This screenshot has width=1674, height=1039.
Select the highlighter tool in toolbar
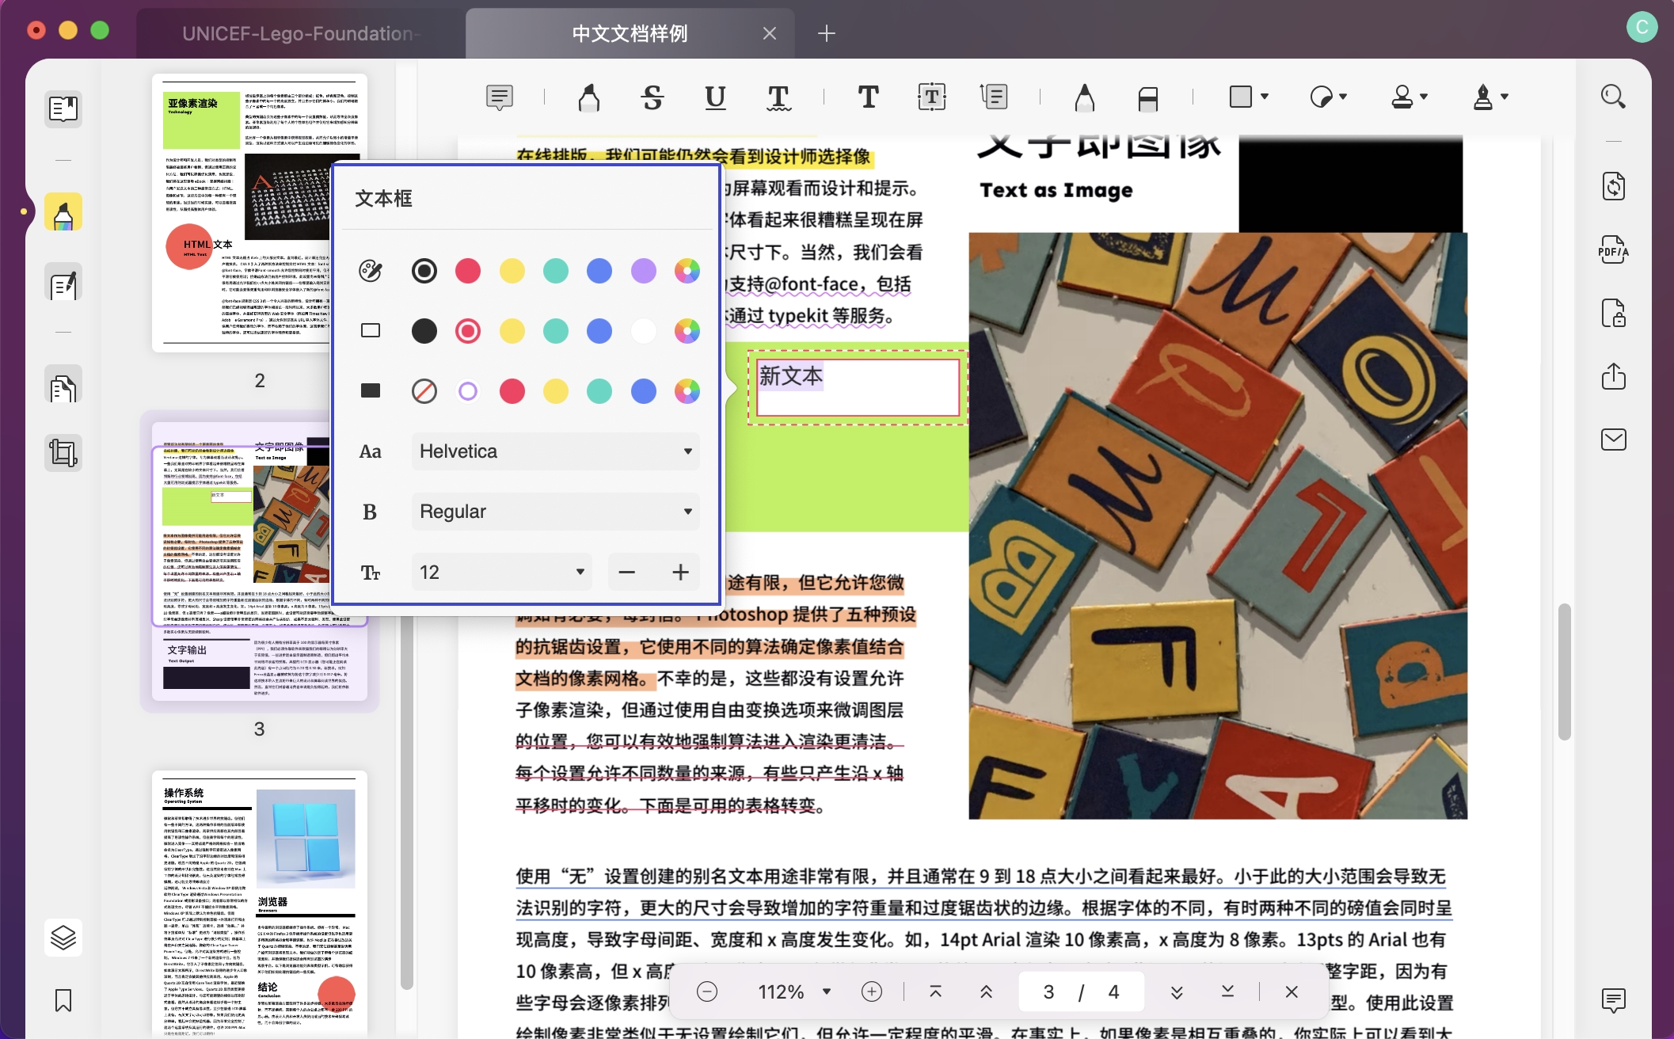point(589,97)
